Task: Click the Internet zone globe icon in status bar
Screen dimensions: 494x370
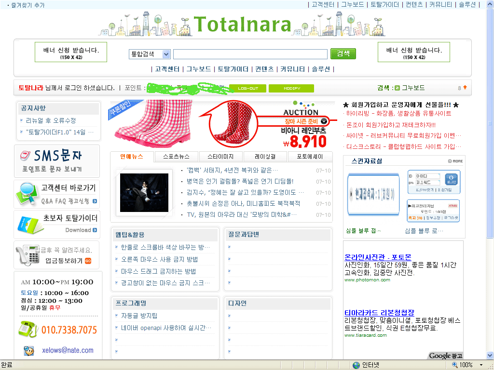Action: click(356, 365)
